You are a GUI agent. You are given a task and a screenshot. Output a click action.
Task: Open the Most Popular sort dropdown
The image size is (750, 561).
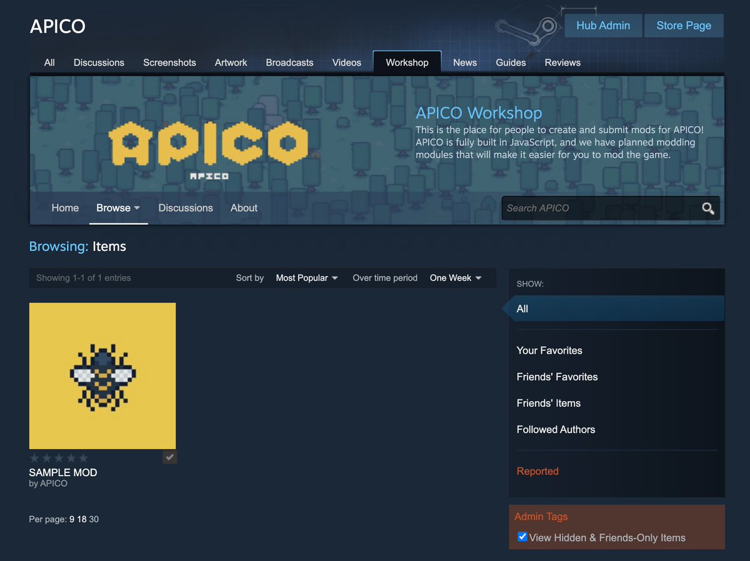point(307,278)
